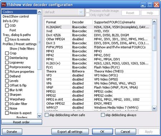
Task: Click the codec table scrollbar thumb
Action: click(154, 37)
